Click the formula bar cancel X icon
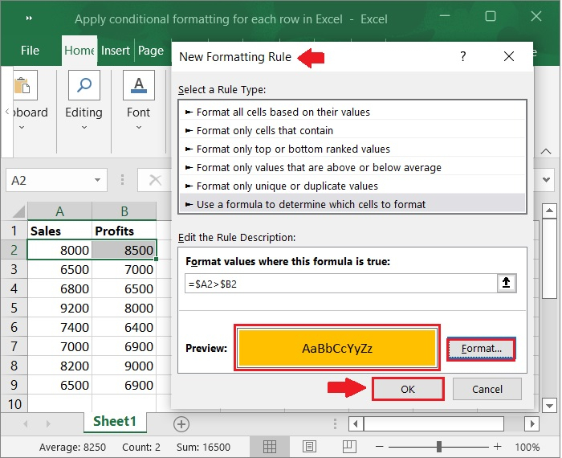Viewport: 562px width, 458px height. click(155, 180)
